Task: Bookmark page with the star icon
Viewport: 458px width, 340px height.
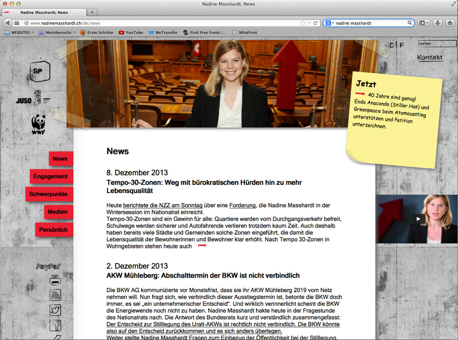Action: tap(303, 23)
